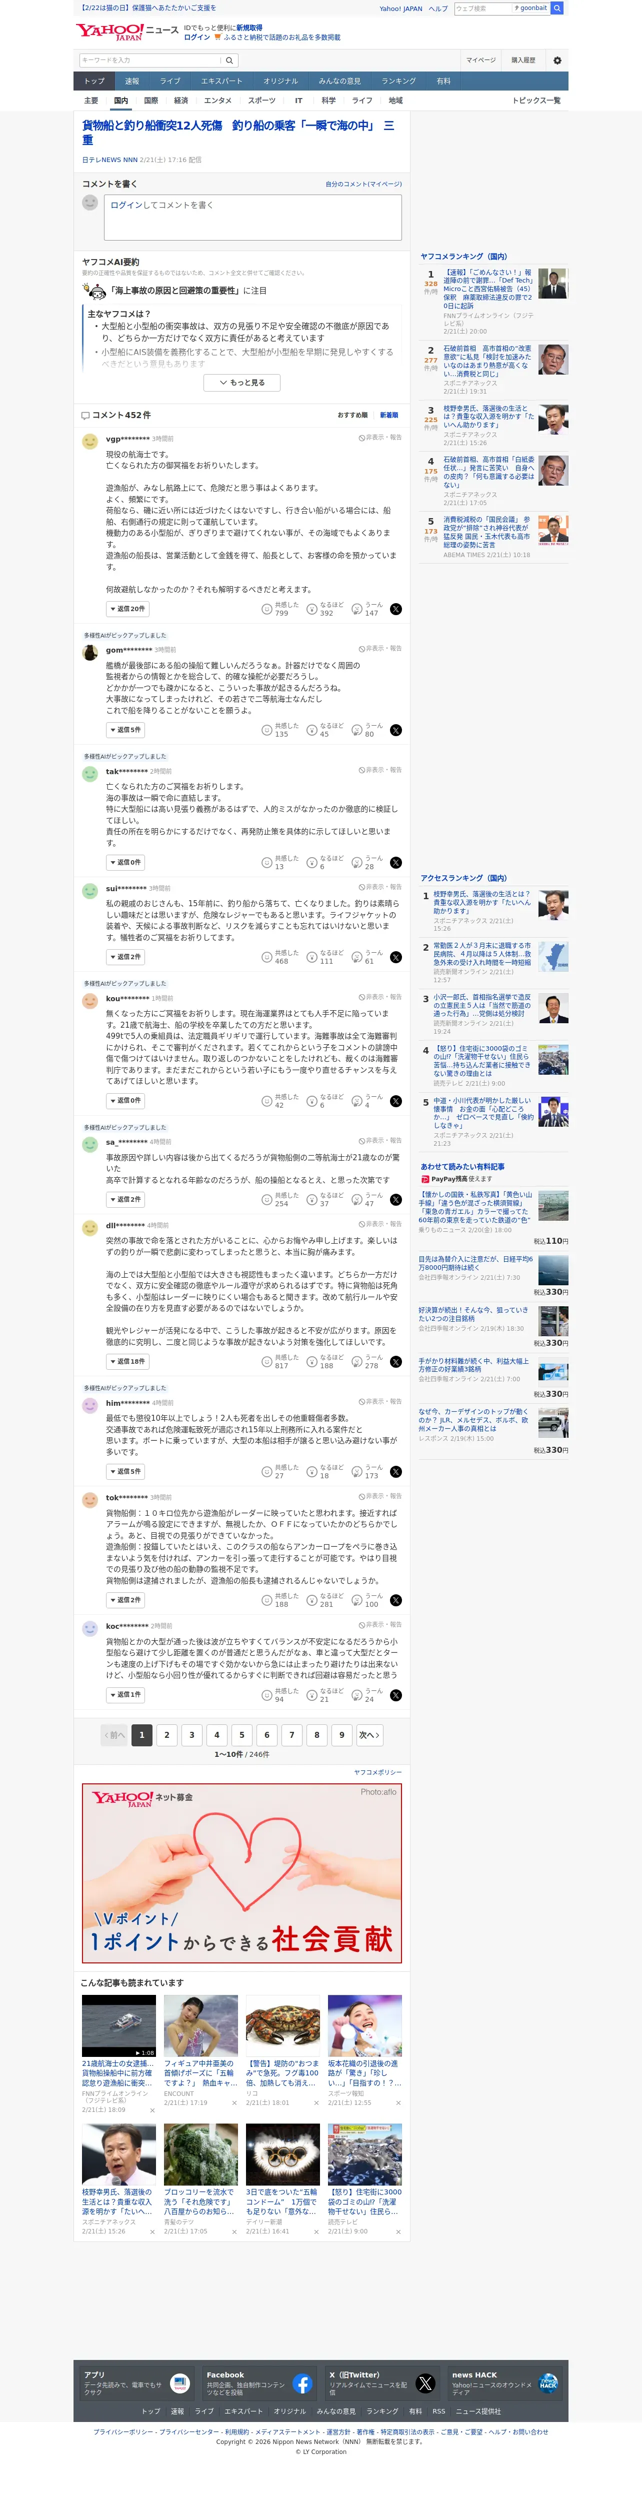
Task: Click the blue web search magnifier button
Action: (557, 8)
